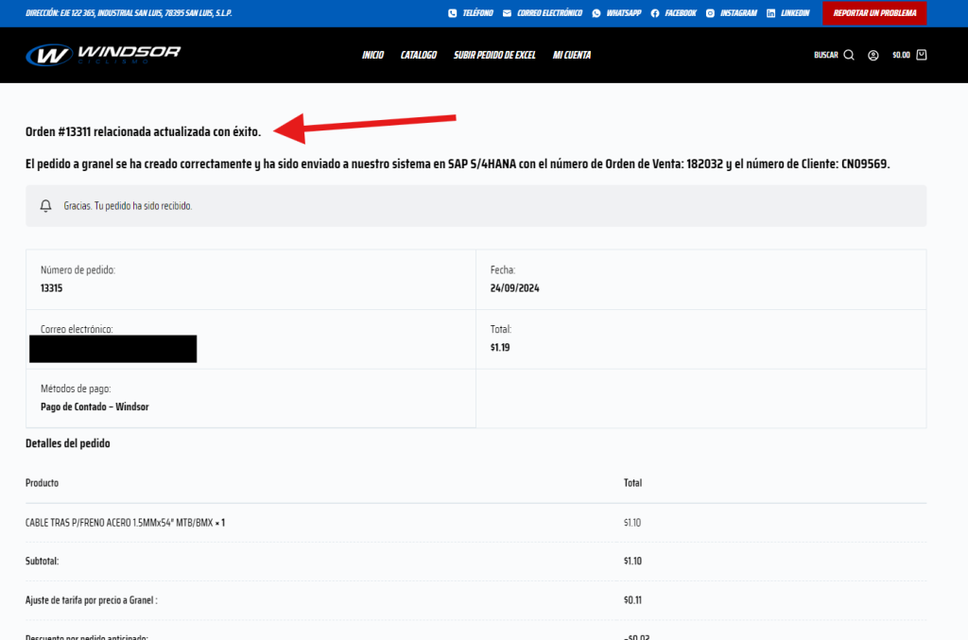Click the Windsor logo in header

[103, 55]
